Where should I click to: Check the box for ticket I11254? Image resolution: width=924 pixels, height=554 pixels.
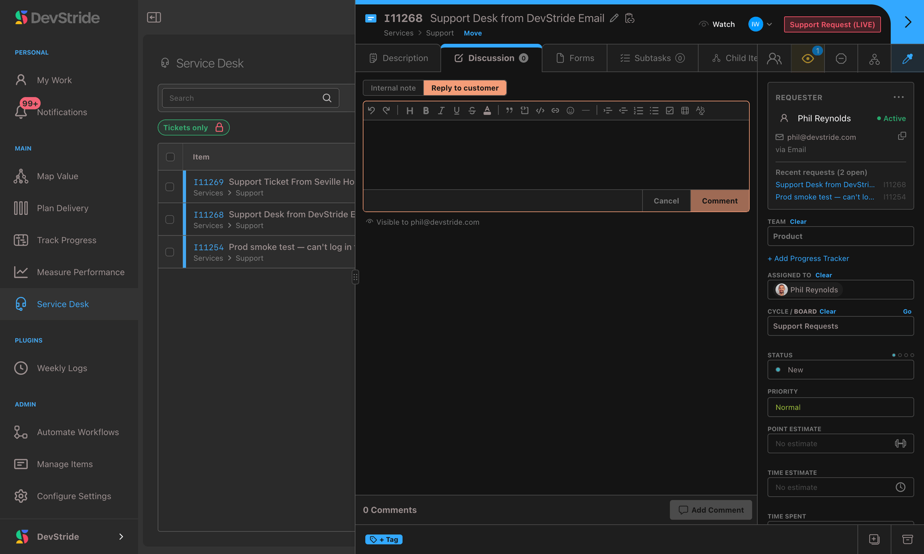pyautogui.click(x=170, y=252)
